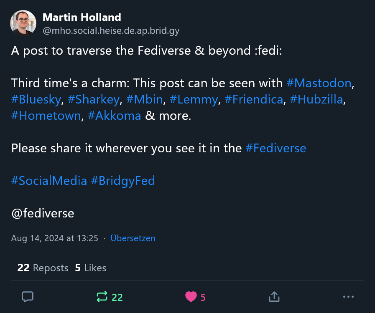Screen dimensions: 375x313
Task: Click the reply speech bubble icon
Action: [28, 297]
